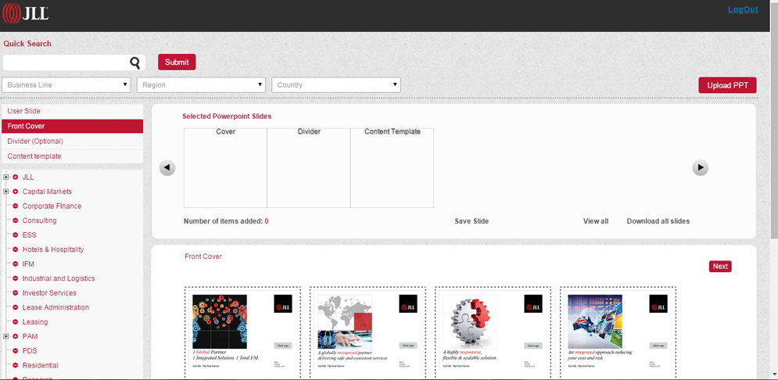Click the red circle icon beside JLL
Screen dimensions: 778x380
coord(16,177)
